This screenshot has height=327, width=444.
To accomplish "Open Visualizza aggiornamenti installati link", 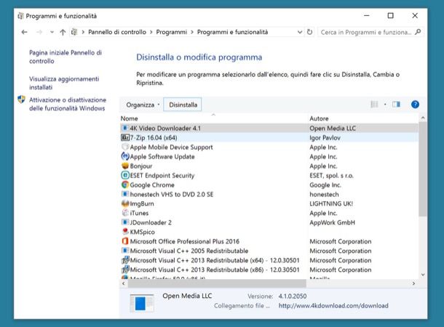I will point(64,83).
